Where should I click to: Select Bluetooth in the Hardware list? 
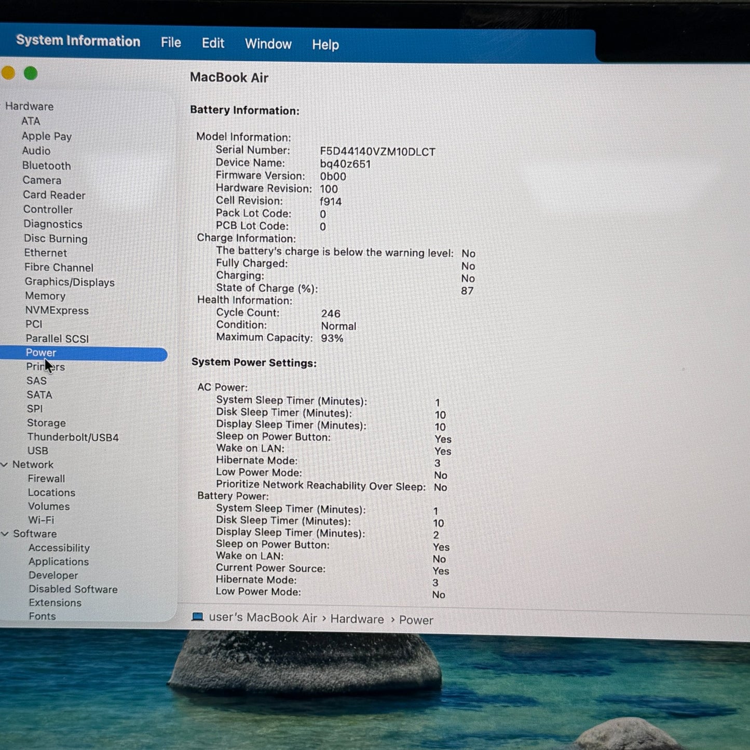pyautogui.click(x=46, y=166)
